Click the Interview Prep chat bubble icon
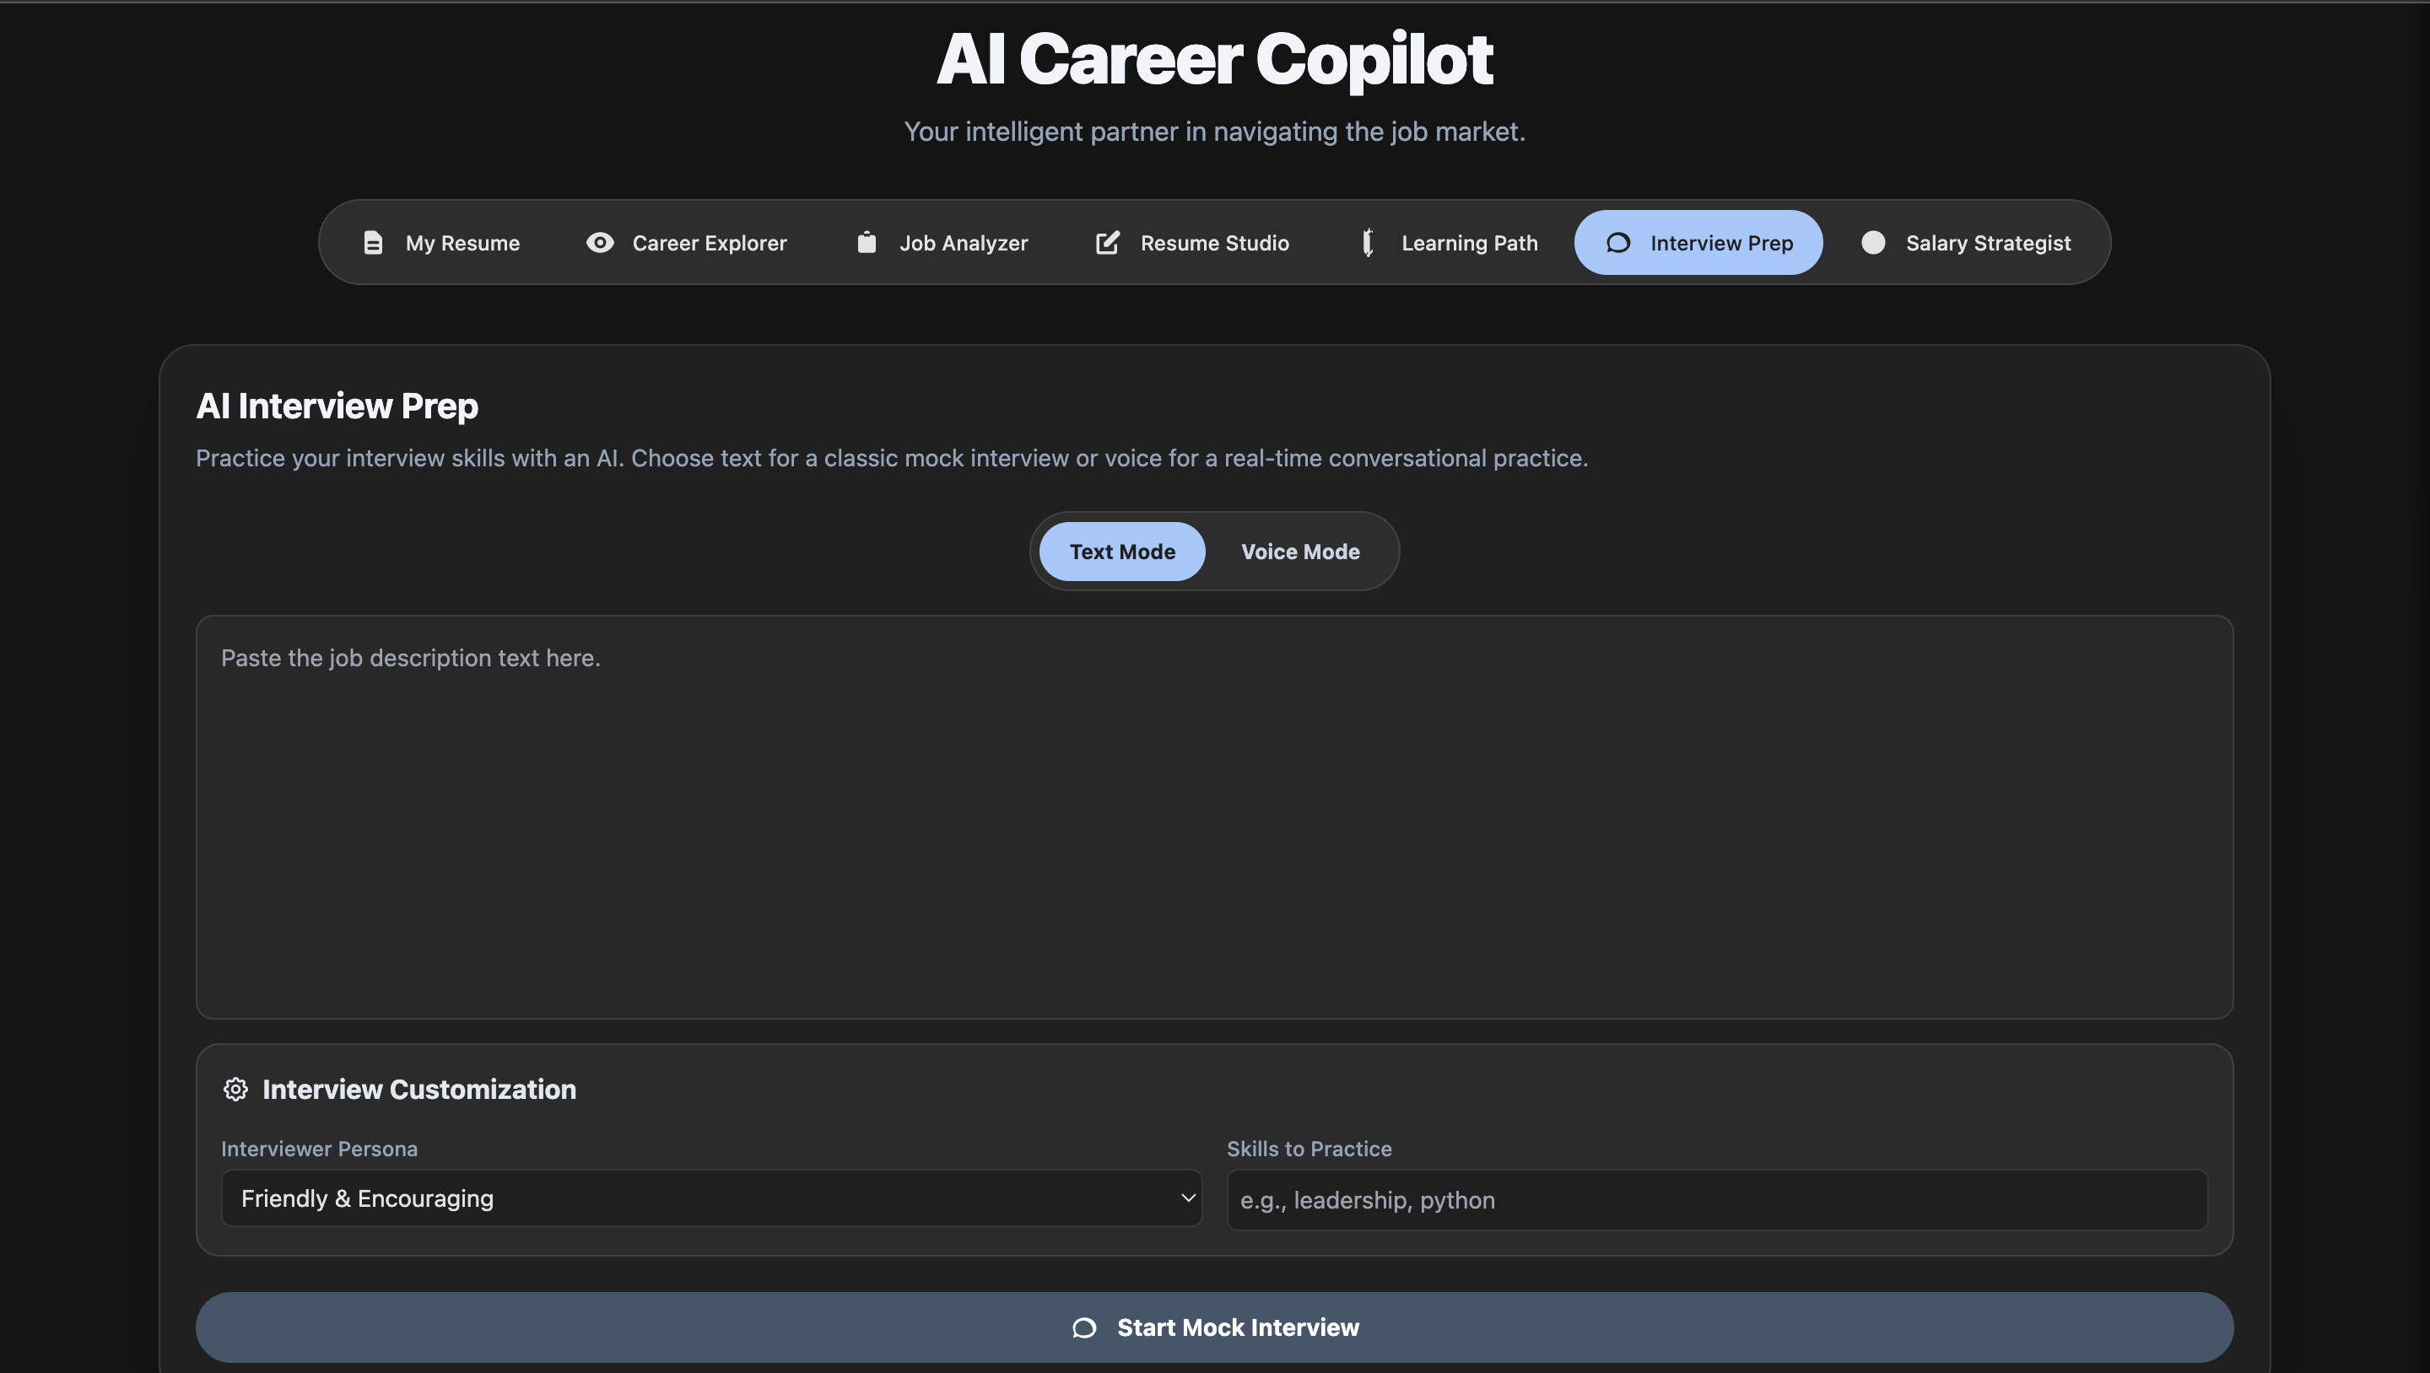2430x1373 pixels. click(x=1617, y=242)
